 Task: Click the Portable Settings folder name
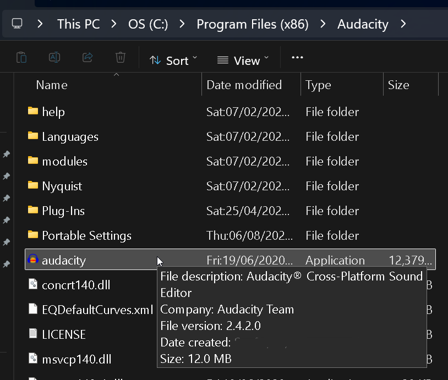click(86, 236)
